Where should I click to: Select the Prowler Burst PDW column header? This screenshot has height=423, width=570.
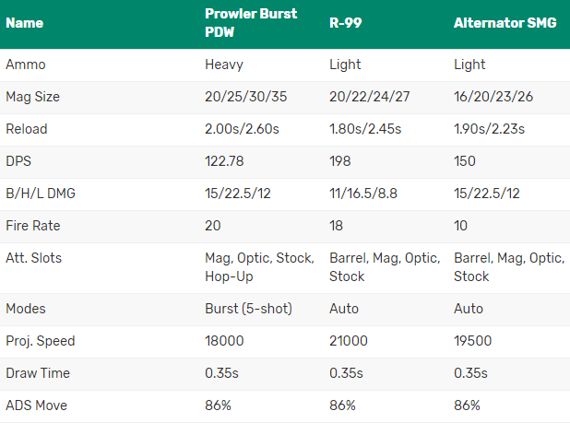251,23
